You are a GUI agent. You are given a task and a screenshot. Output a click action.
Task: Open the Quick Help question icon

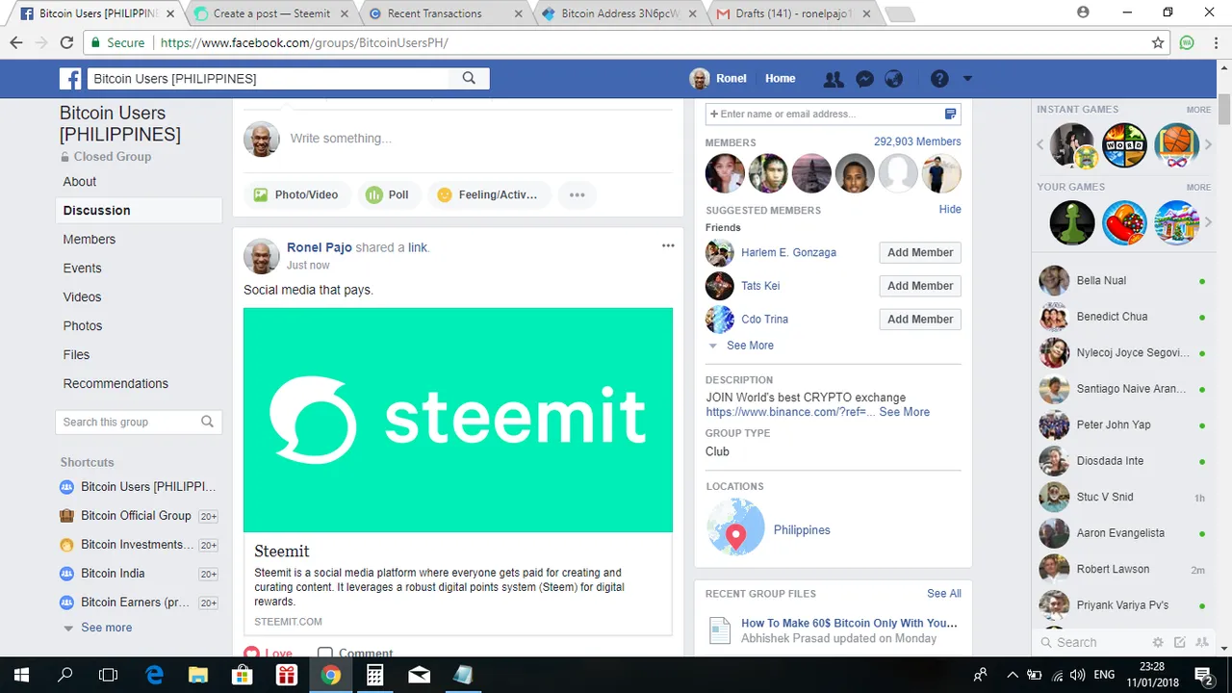[939, 79]
